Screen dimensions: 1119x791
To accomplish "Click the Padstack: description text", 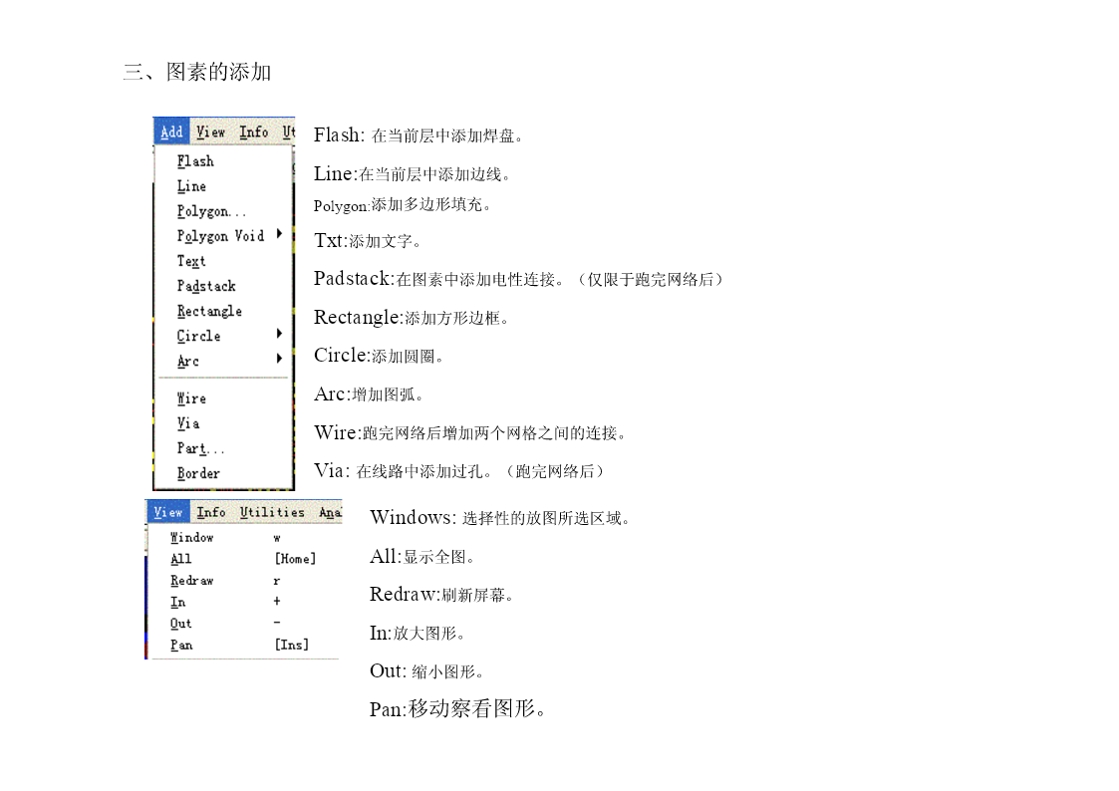I will pyautogui.click(x=519, y=279).
